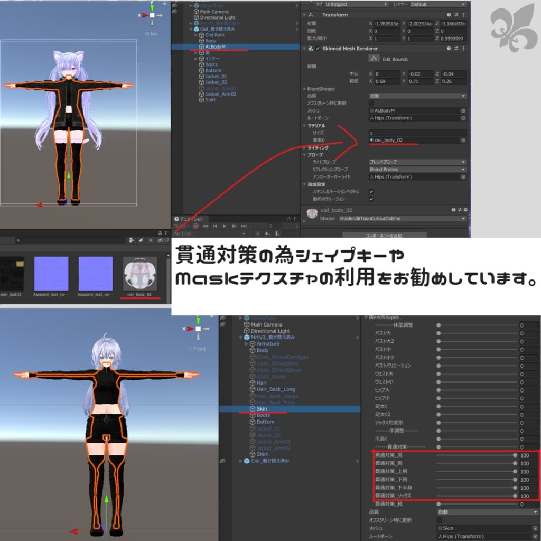Collapse the Skinned Mesh Renderer foldout
The width and height of the screenshot is (541, 541).
[x=304, y=48]
